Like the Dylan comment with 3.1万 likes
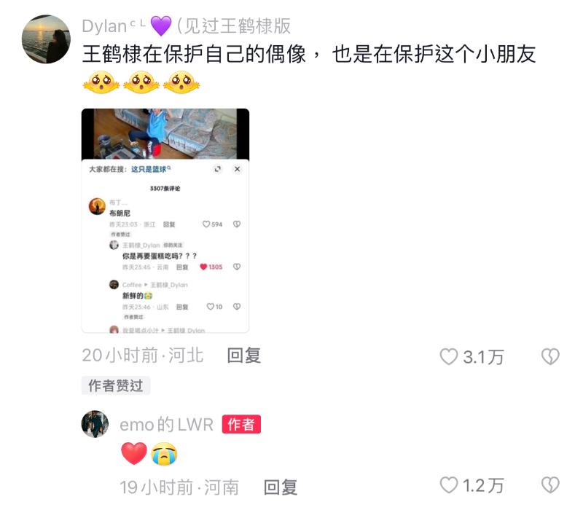The height and width of the screenshot is (518, 583). pos(449,357)
